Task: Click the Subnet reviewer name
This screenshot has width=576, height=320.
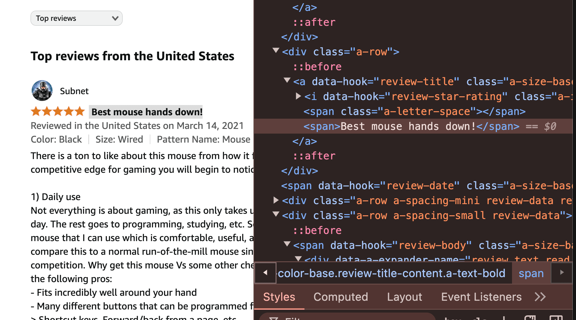Action: (x=74, y=91)
